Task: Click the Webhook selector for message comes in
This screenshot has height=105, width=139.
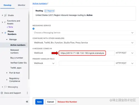Action: point(44,53)
